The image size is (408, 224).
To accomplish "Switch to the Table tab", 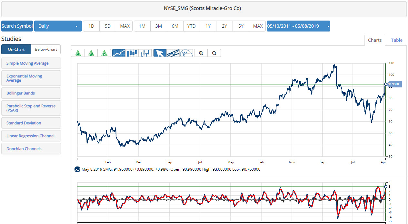I will 397,40.
